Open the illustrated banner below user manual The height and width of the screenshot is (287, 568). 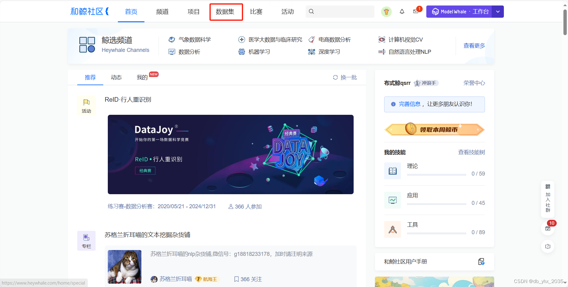[x=434, y=282]
